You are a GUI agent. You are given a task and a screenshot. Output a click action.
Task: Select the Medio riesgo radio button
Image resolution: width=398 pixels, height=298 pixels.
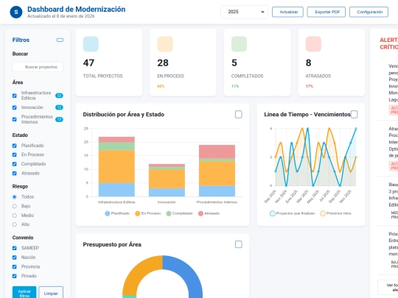[15, 216]
